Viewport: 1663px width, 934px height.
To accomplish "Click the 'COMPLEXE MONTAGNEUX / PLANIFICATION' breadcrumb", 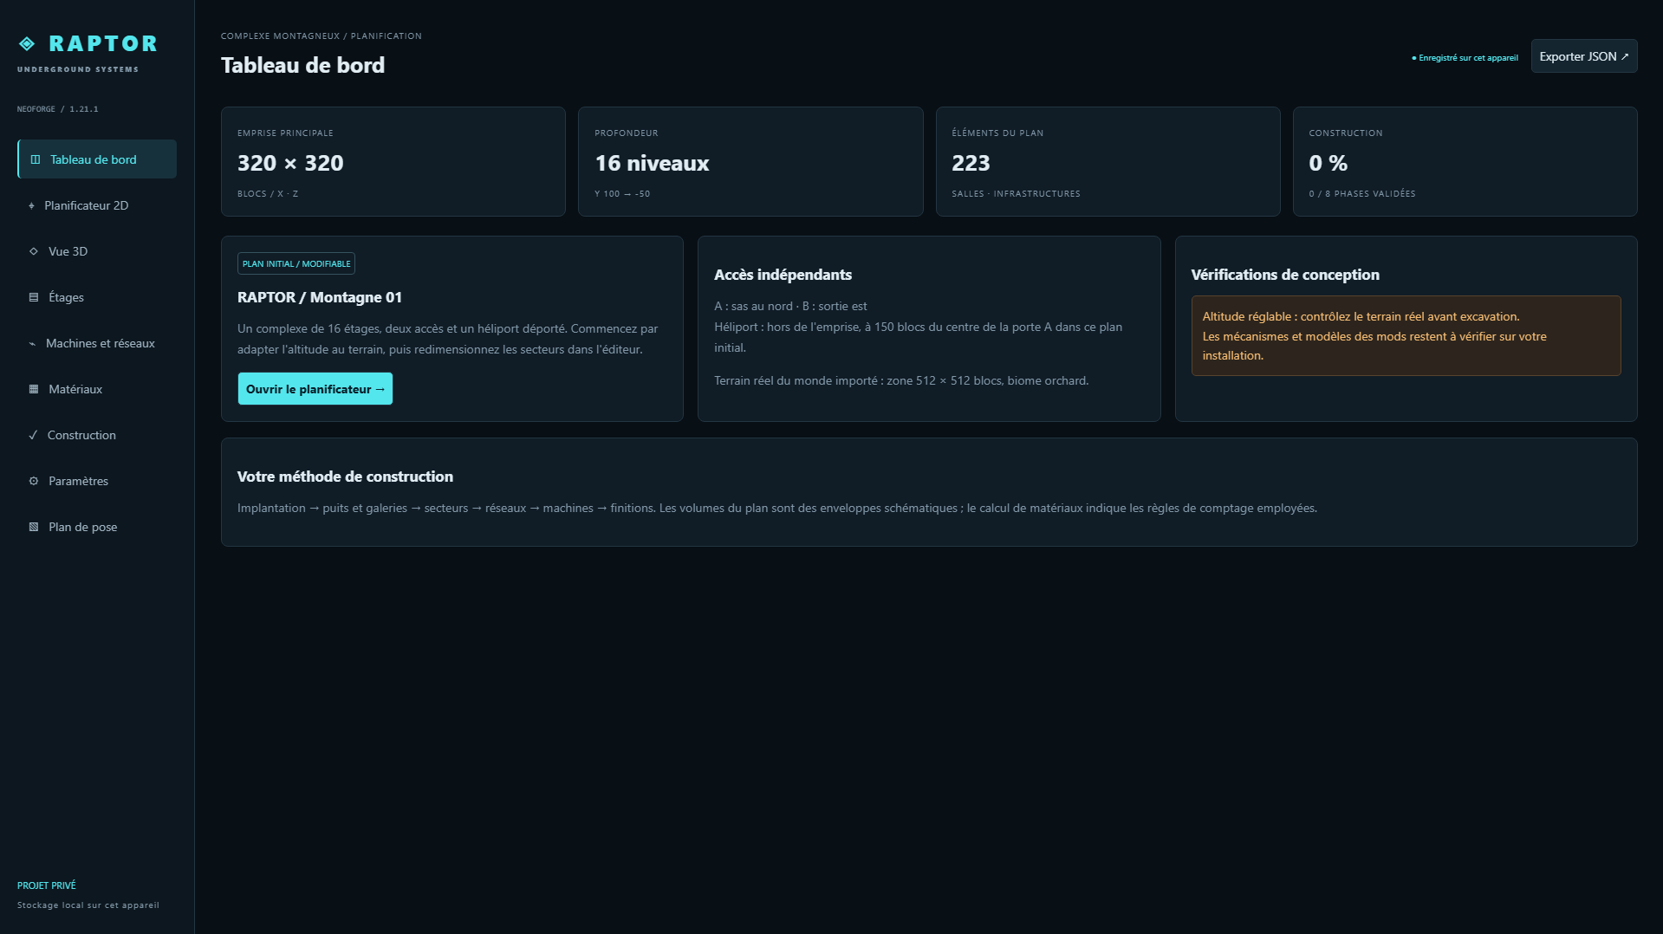I will point(322,36).
